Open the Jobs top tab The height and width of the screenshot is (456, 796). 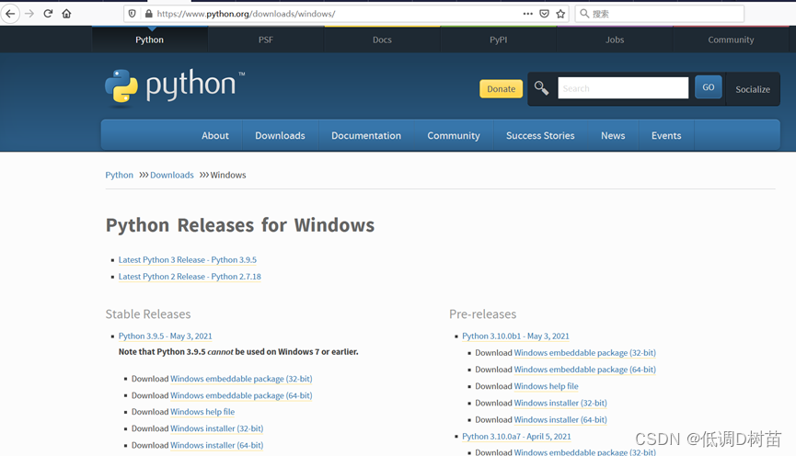[x=615, y=40]
